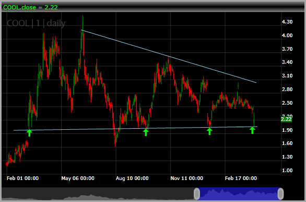
Task: Click the horizontal support trend line
Action: pos(135,129)
